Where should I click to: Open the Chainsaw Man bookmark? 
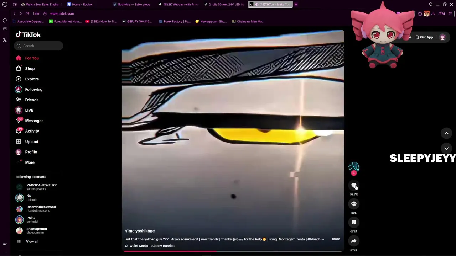pyautogui.click(x=248, y=21)
